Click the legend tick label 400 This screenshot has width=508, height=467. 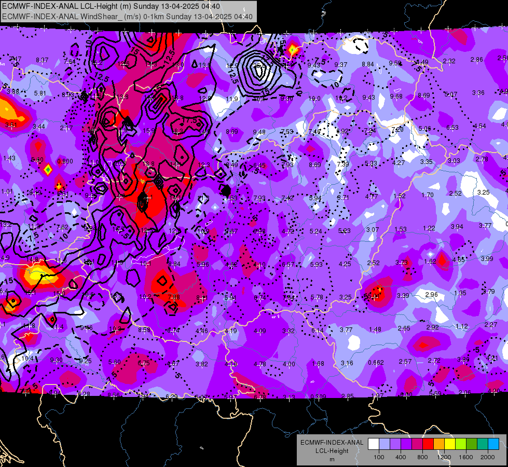click(x=401, y=457)
